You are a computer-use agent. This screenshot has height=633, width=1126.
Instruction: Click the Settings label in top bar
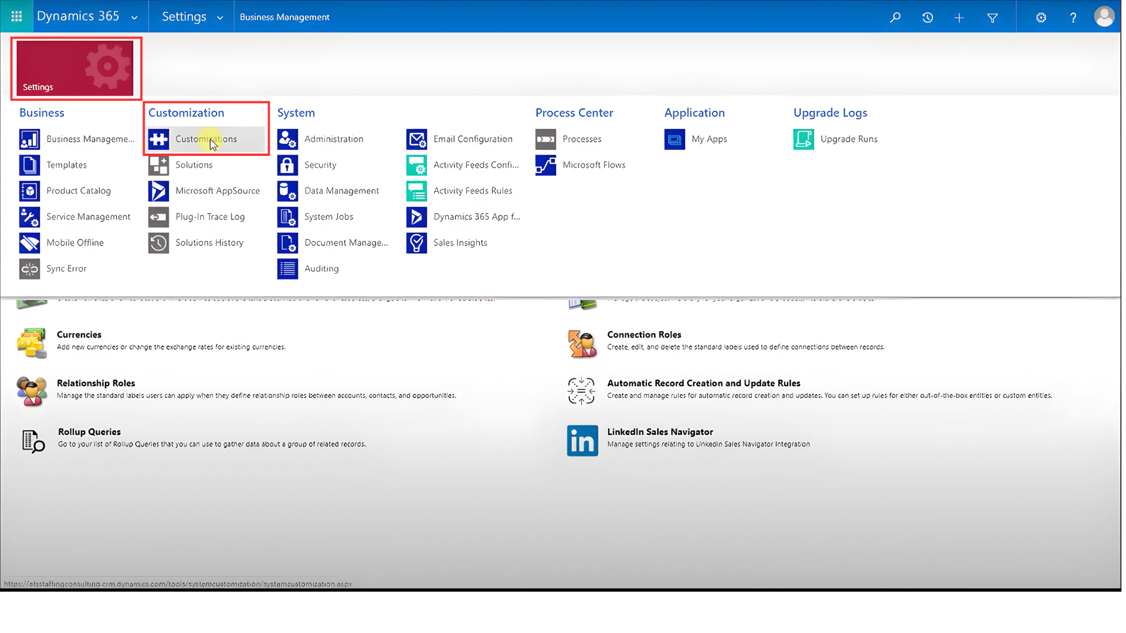184,17
